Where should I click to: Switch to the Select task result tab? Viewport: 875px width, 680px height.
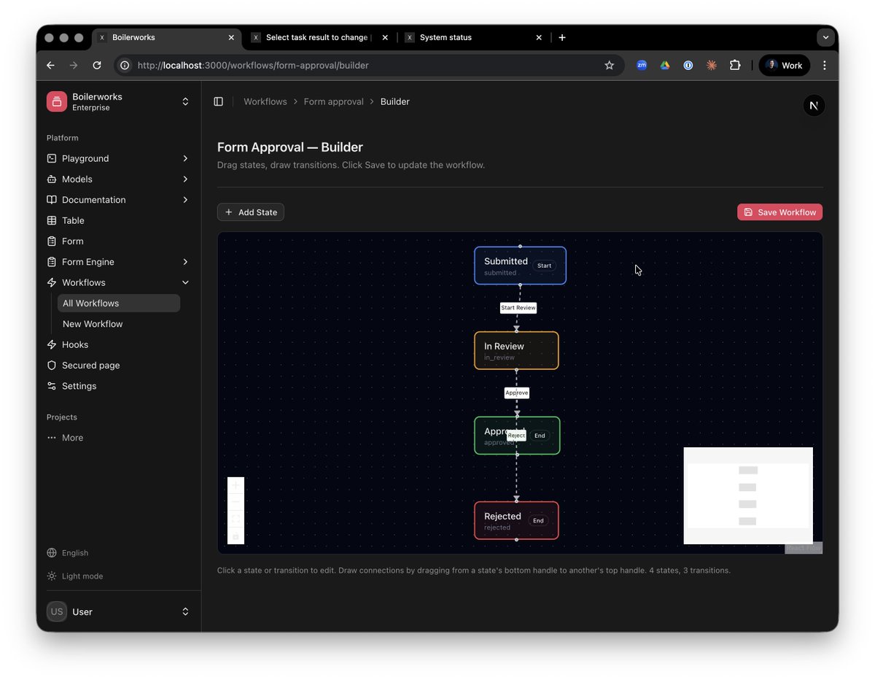coord(319,37)
